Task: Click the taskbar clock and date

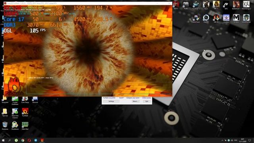Action: point(242,140)
